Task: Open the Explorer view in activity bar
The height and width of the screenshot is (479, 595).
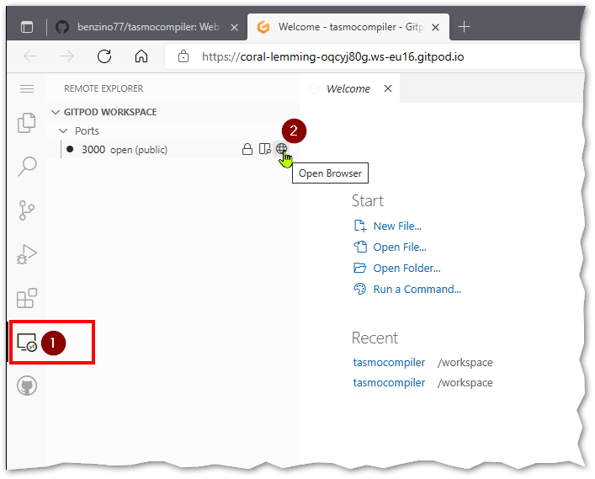Action: (x=27, y=123)
